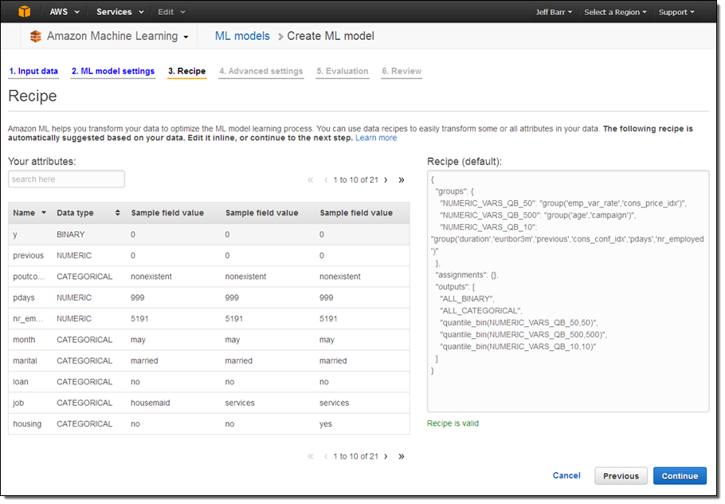Switch to the 1. Input data step
This screenshot has width=725, height=504.
(33, 71)
